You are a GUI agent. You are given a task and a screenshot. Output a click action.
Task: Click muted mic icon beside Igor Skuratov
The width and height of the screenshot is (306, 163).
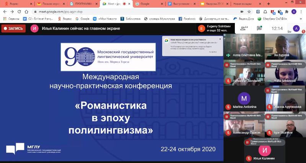click(x=269, y=132)
